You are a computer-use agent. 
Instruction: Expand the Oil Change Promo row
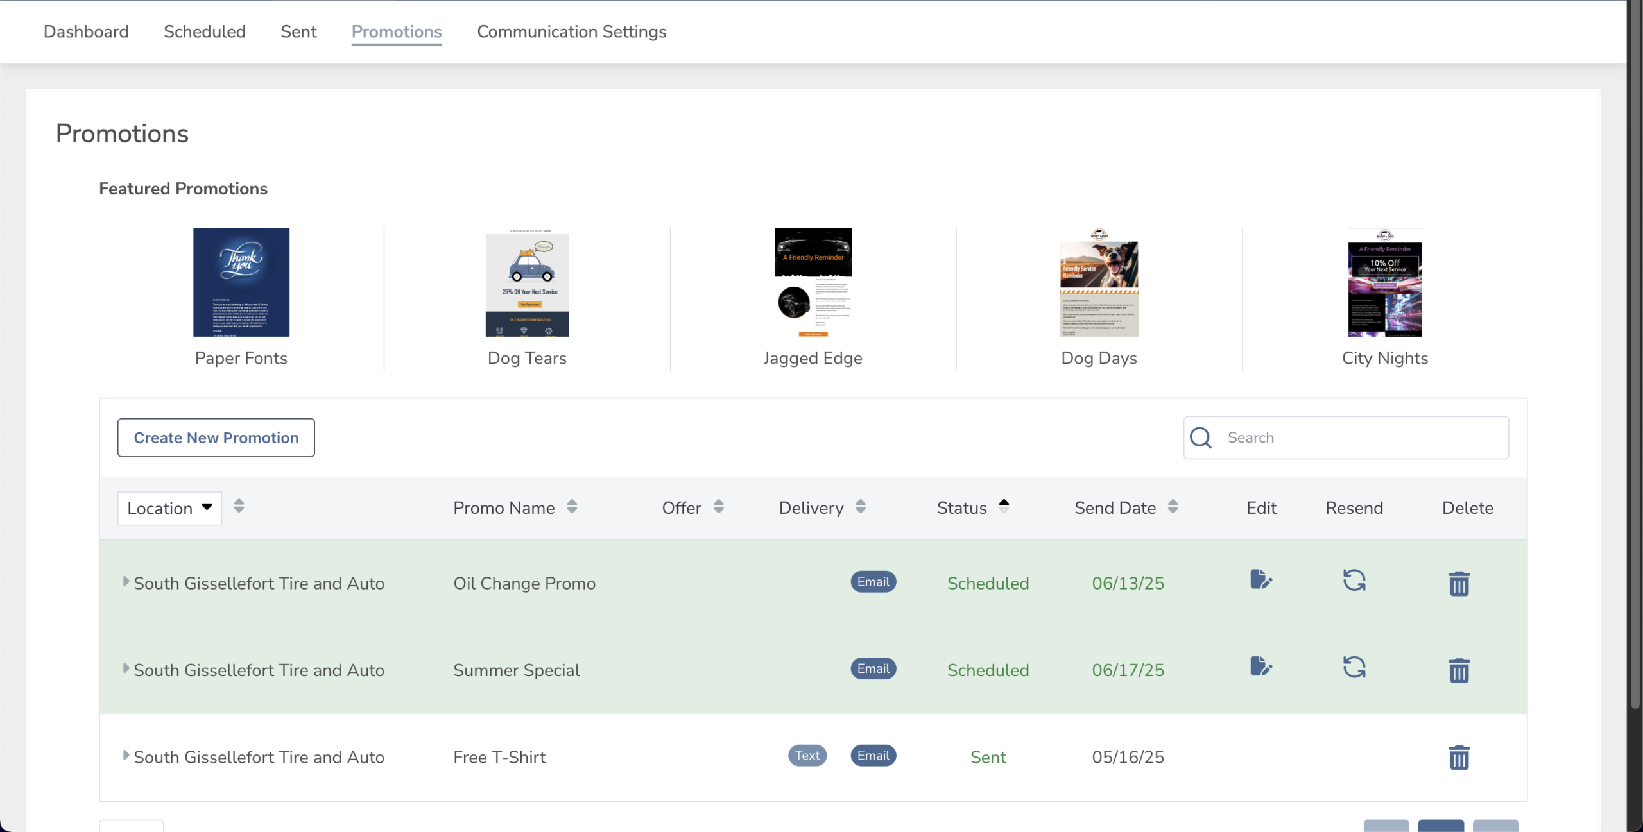[126, 581]
